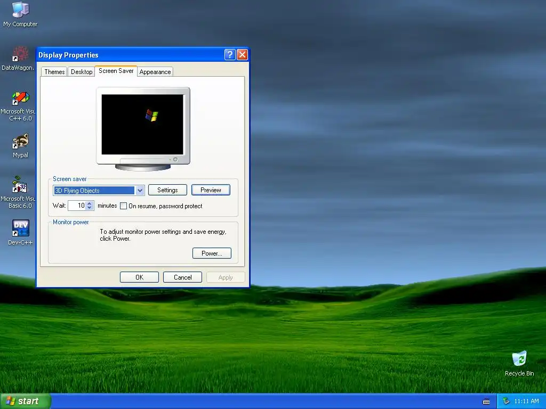Open the My Computer desktop icon

pos(20,14)
